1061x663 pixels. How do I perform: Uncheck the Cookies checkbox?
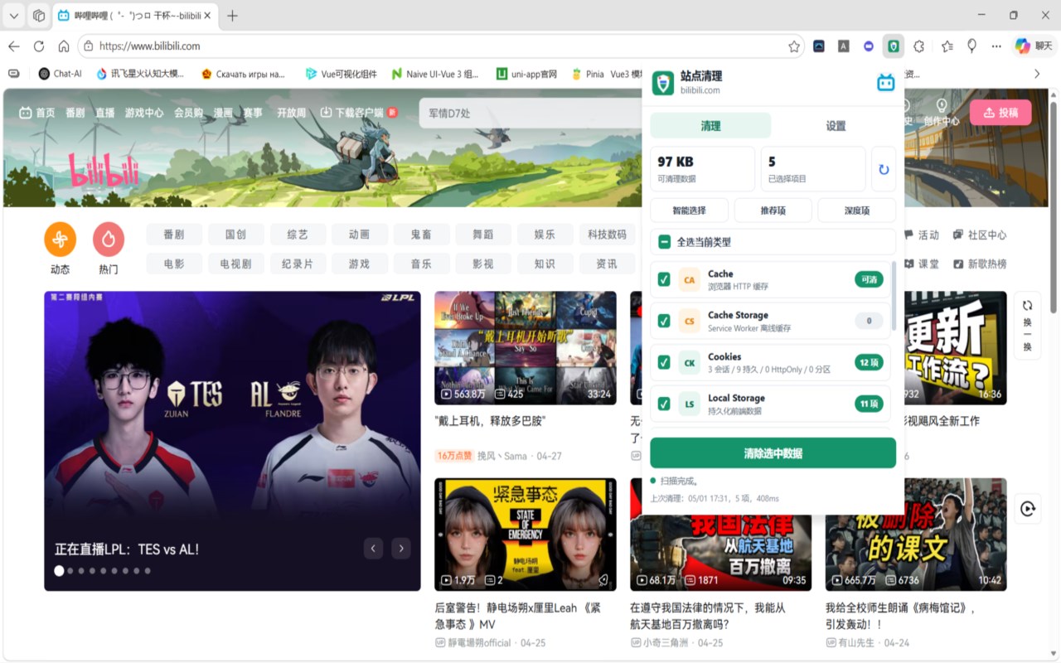pos(664,362)
